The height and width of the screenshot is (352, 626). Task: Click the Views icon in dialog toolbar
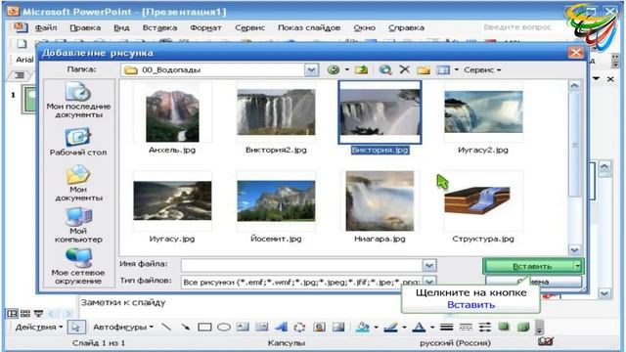pyautogui.click(x=443, y=69)
